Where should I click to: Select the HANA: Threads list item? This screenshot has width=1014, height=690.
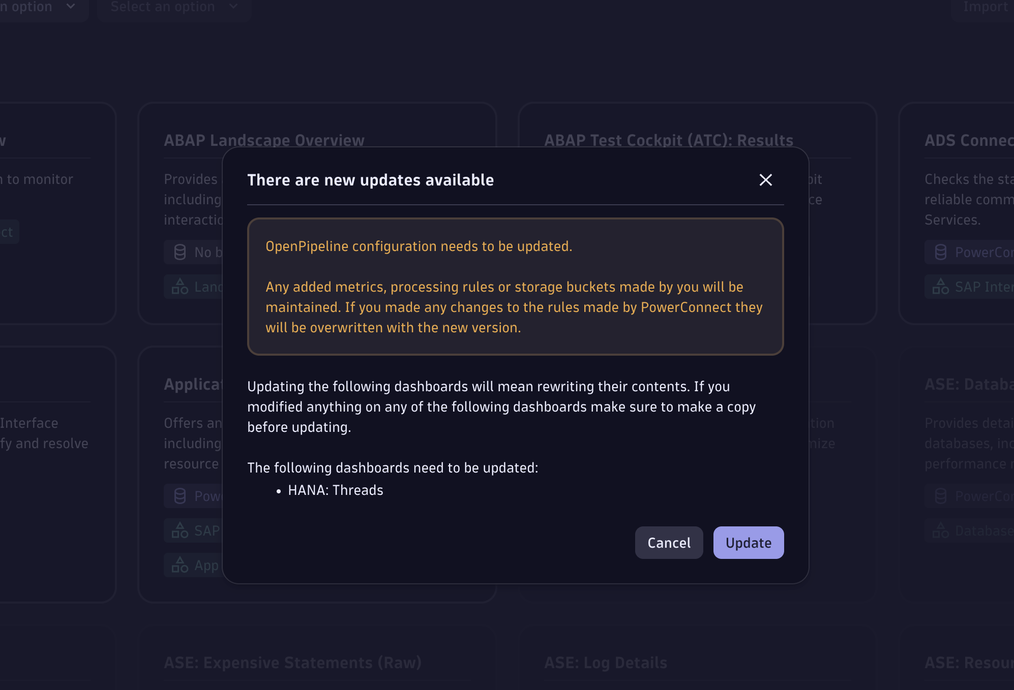click(335, 490)
